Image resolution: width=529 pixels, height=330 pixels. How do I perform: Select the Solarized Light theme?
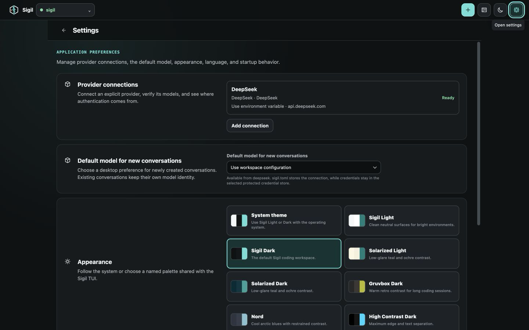tap(402, 253)
